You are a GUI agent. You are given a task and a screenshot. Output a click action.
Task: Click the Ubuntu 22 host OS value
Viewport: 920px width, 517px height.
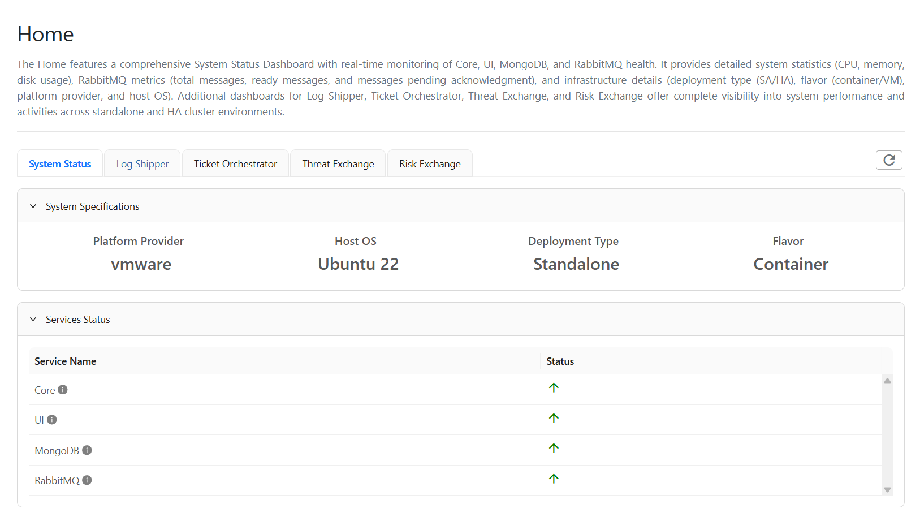pos(359,264)
